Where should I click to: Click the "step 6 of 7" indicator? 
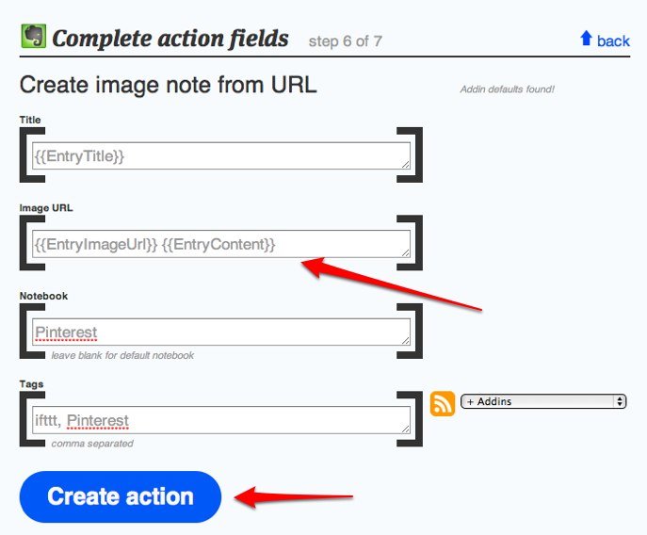click(x=345, y=41)
